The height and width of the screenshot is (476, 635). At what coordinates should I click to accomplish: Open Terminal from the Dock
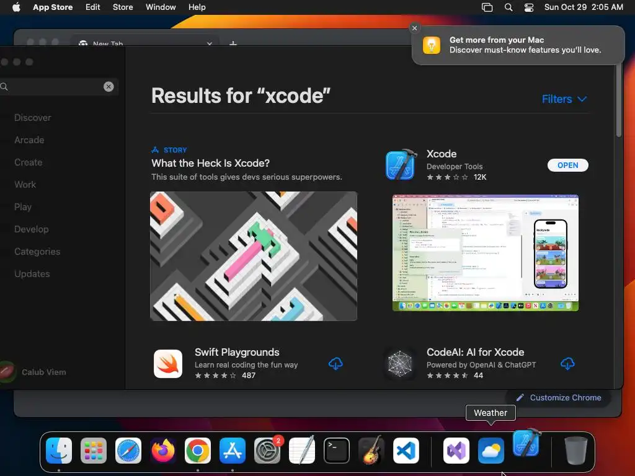pos(337,451)
